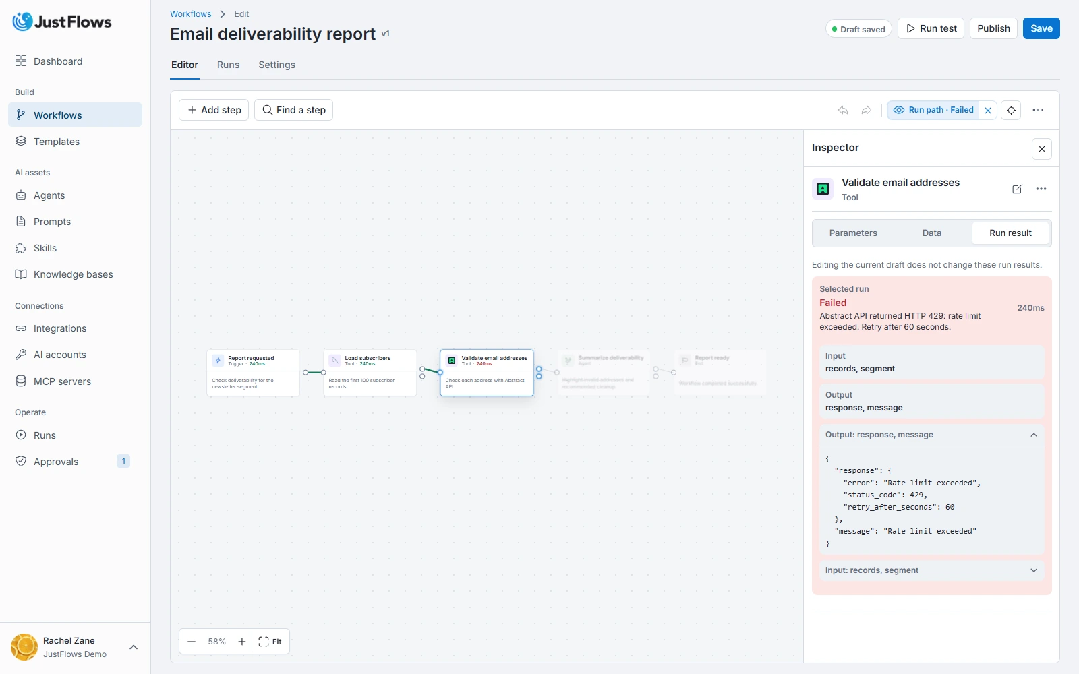Switch to the Runs tab
1079x674 pixels.
point(228,65)
